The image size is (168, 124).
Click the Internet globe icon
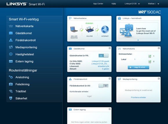[105, 29]
